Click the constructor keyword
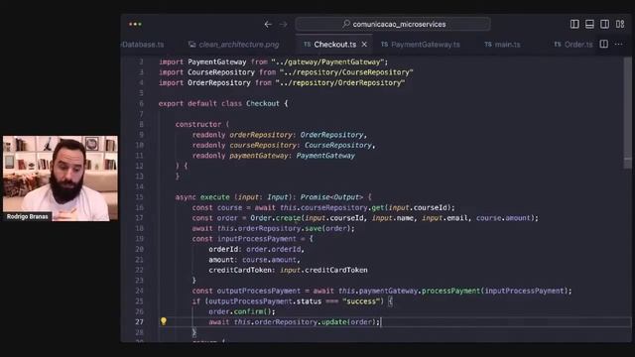 tap(198, 124)
